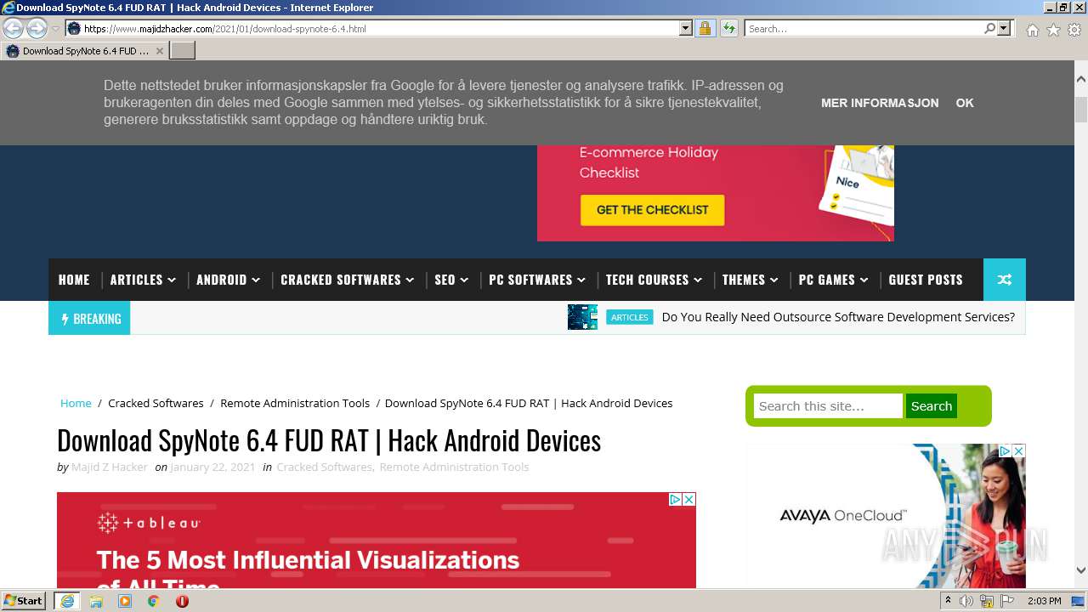Click the browser Back arrow button

(x=13, y=28)
